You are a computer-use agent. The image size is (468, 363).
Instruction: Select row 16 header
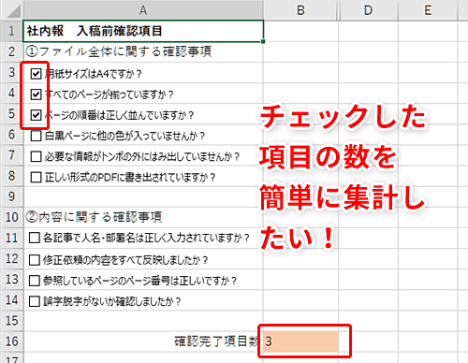[x=11, y=341]
